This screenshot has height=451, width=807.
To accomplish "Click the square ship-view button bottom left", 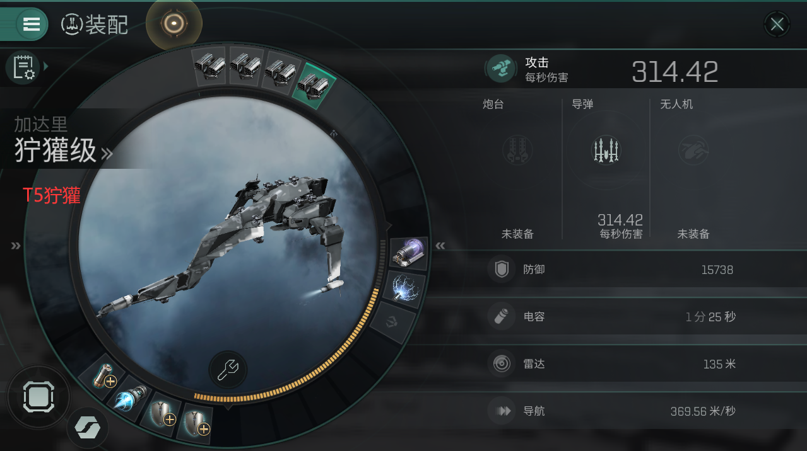I will [x=38, y=398].
